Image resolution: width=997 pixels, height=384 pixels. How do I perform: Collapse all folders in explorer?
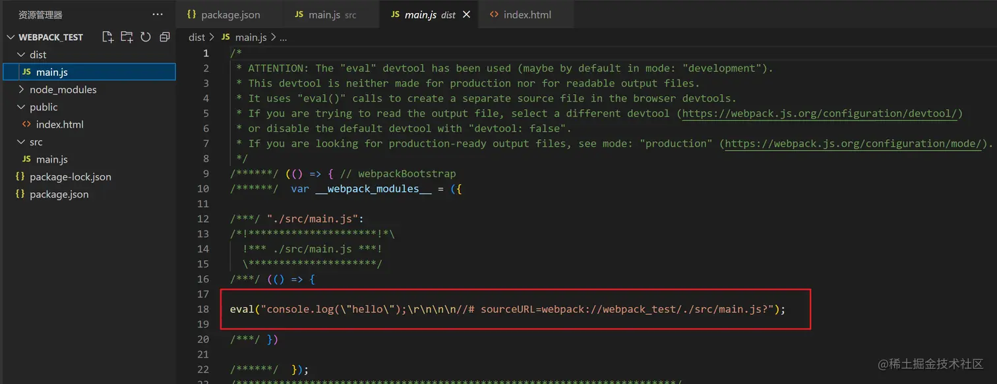click(165, 37)
